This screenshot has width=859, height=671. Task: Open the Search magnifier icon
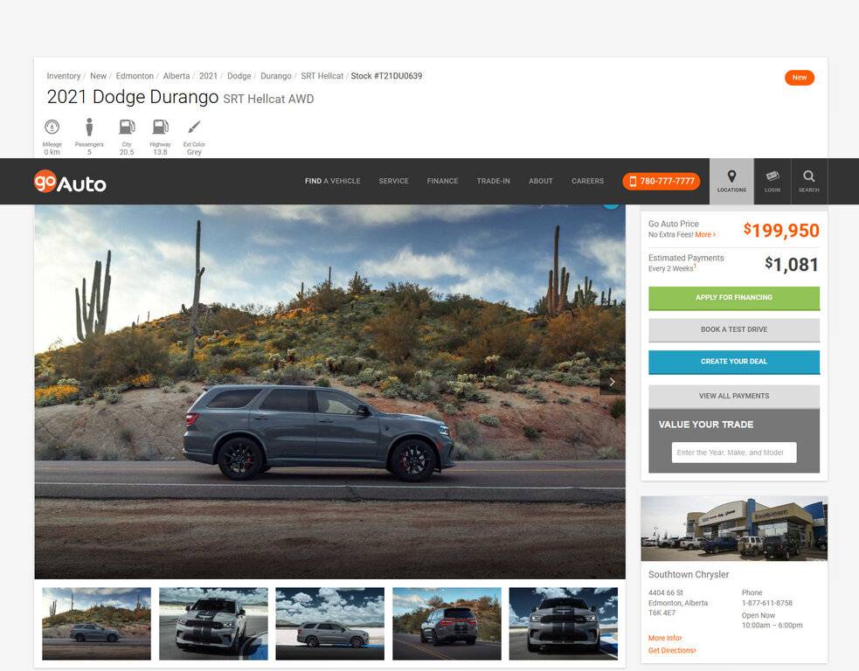[809, 177]
